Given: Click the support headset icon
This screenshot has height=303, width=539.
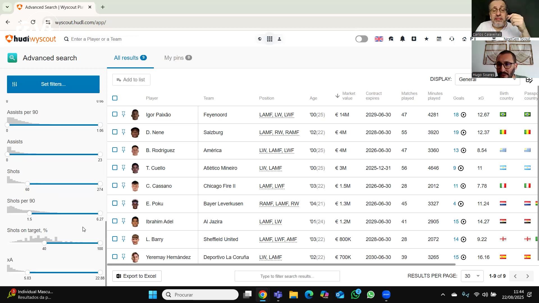Looking at the screenshot, I should tap(452, 39).
